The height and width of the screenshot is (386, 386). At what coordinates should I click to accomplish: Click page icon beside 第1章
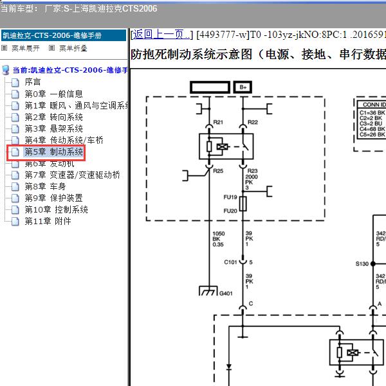pyautogui.click(x=15, y=106)
